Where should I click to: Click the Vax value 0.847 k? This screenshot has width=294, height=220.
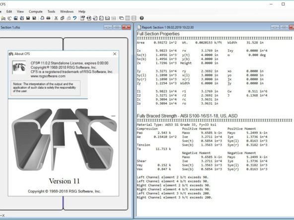tap(164, 169)
